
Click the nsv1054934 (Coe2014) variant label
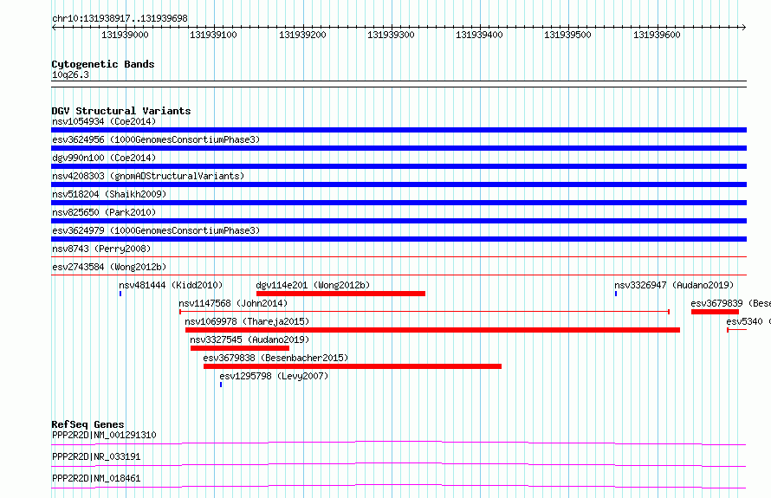(104, 121)
